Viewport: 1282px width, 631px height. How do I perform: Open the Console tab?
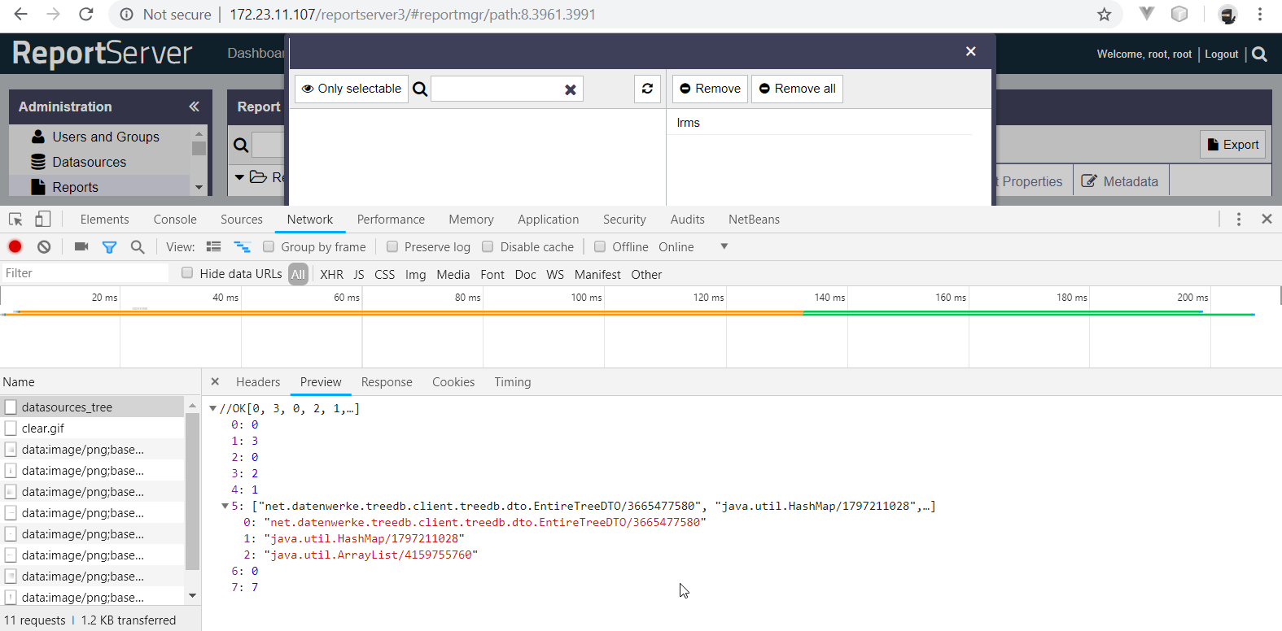[175, 219]
